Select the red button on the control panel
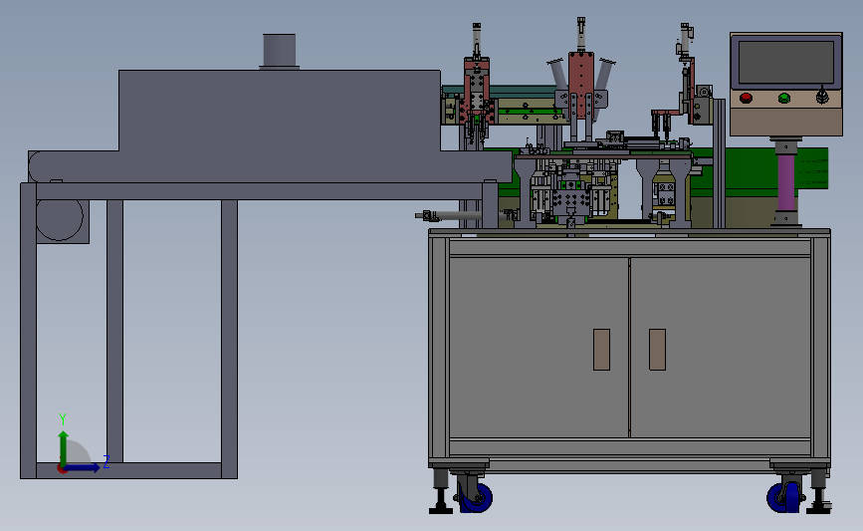This screenshot has height=531, width=863. point(746,98)
